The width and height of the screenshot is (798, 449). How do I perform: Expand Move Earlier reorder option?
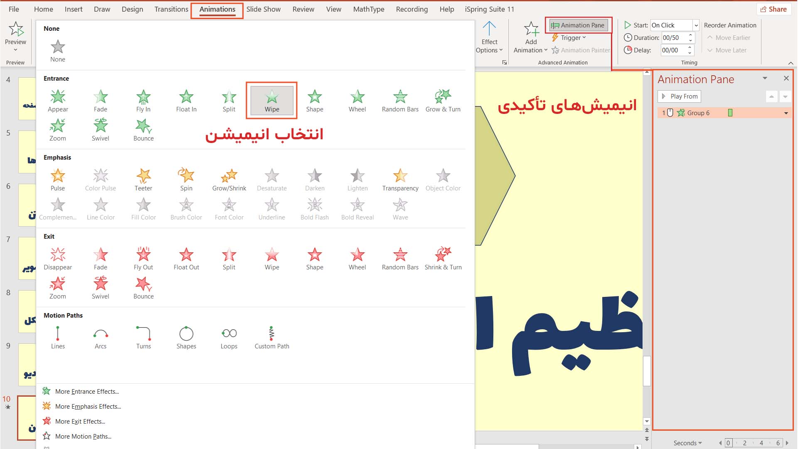(731, 37)
